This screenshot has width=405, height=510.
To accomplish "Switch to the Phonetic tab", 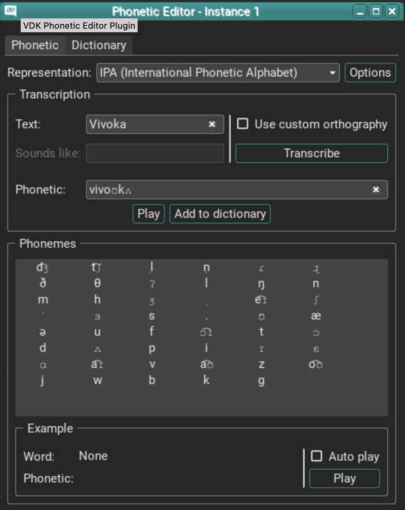I will (35, 45).
